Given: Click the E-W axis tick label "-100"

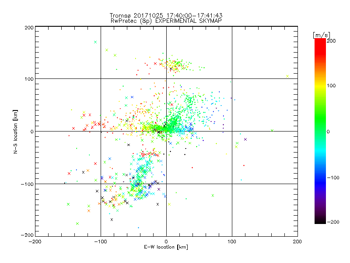Looking at the screenshot, I should click(101, 242).
